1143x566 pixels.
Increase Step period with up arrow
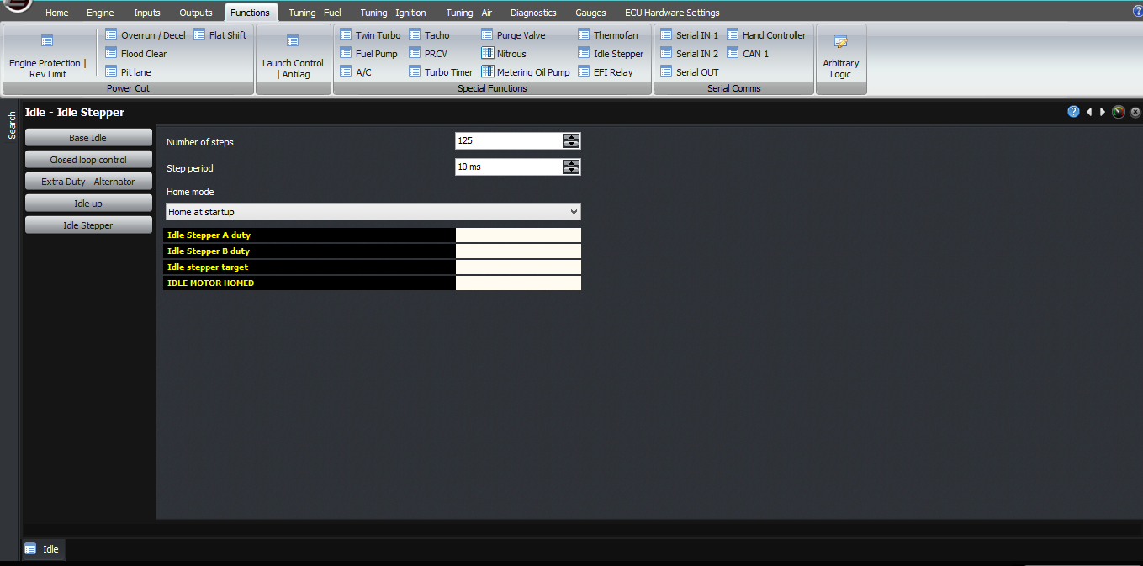click(x=571, y=163)
